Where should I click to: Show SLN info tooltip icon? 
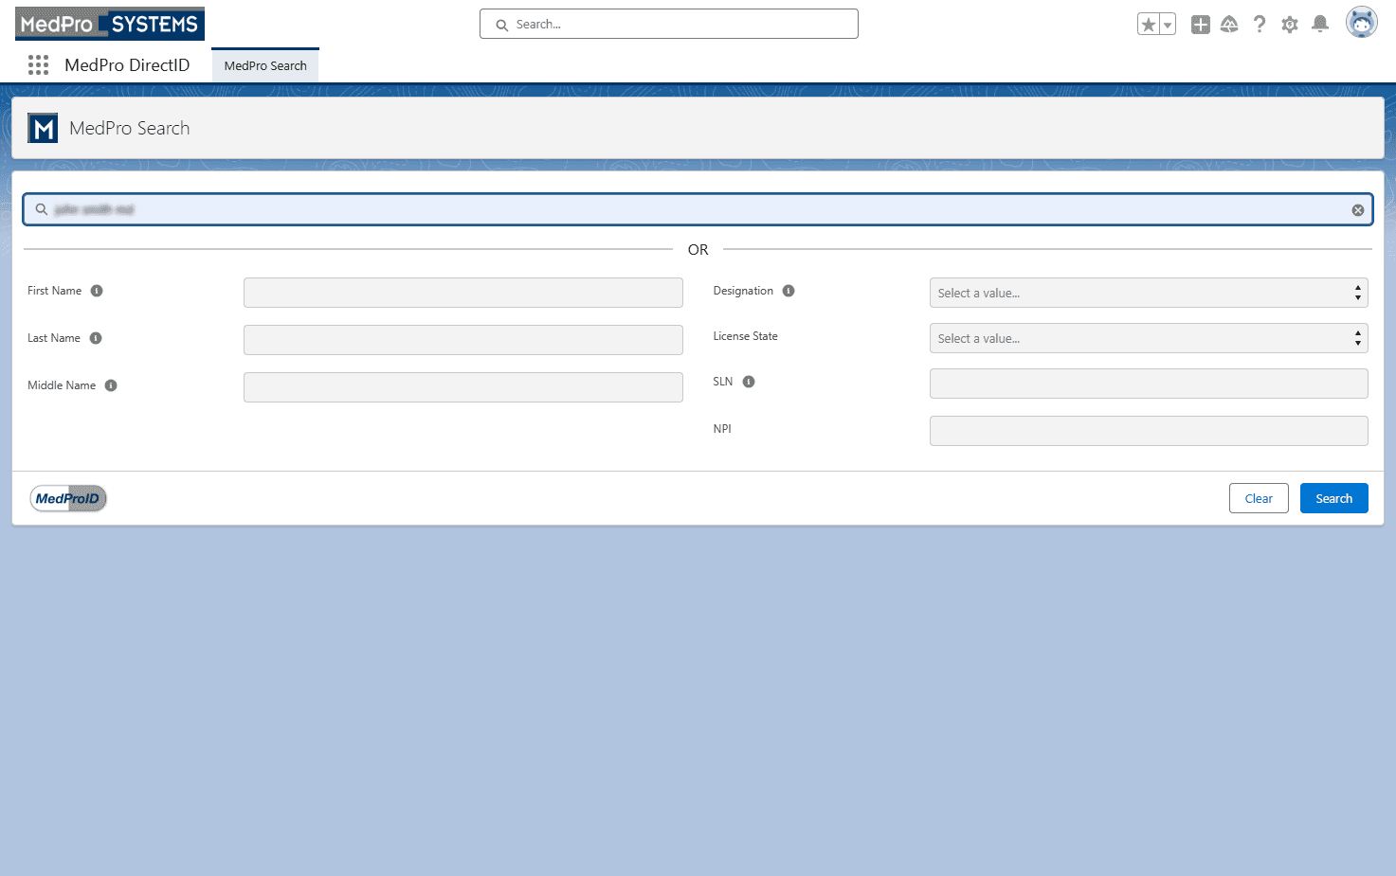pyautogui.click(x=749, y=382)
